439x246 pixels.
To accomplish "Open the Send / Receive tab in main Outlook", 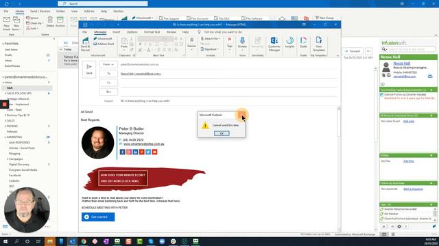I will click(40, 11).
